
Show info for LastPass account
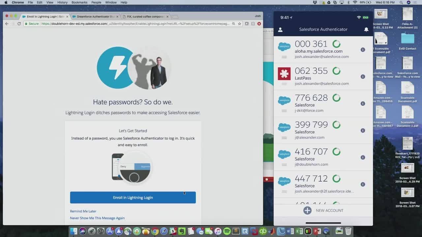coord(363,77)
